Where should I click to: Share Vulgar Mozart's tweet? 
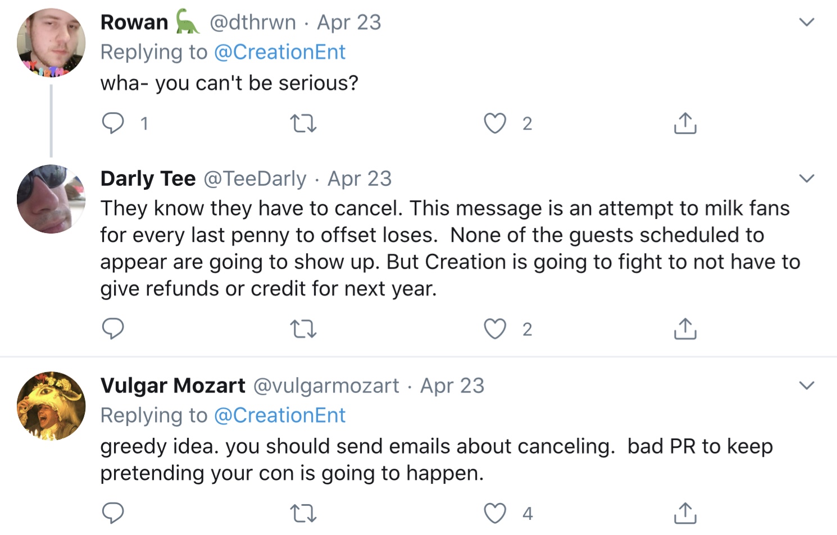tap(685, 513)
